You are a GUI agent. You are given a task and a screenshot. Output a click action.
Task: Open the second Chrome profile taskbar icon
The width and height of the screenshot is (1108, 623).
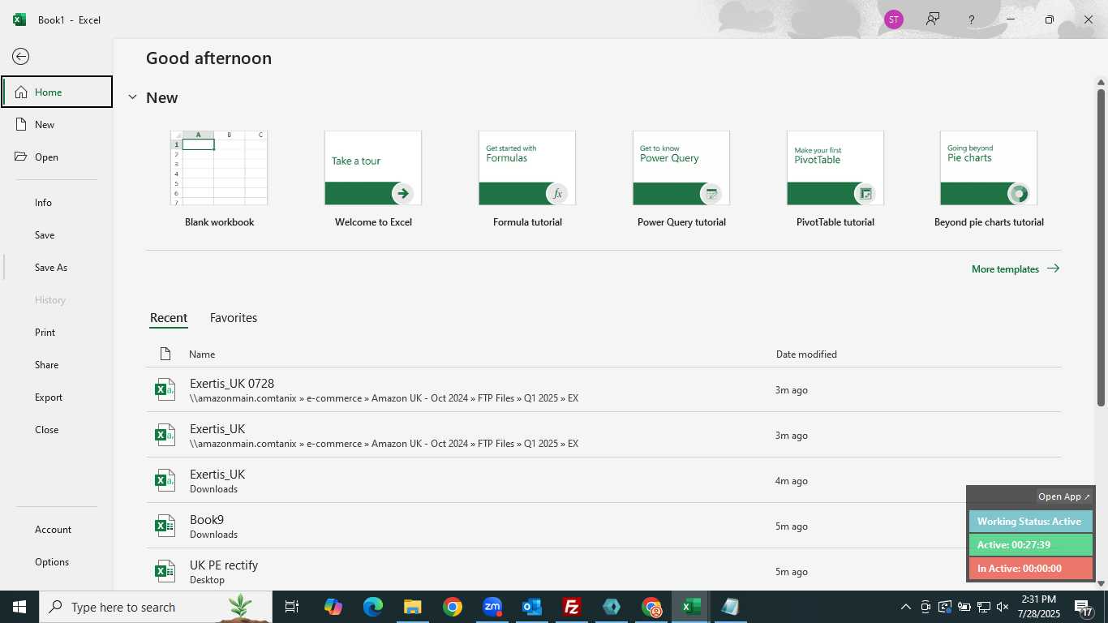(x=651, y=607)
